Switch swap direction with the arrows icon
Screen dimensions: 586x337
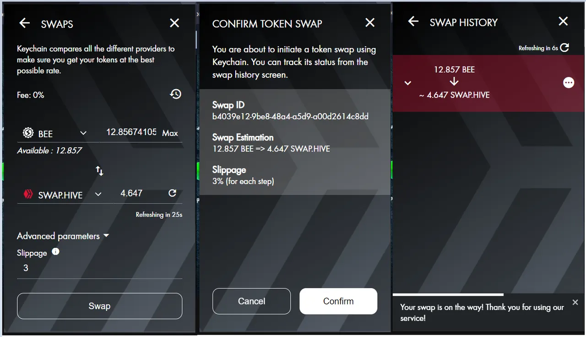click(x=99, y=171)
